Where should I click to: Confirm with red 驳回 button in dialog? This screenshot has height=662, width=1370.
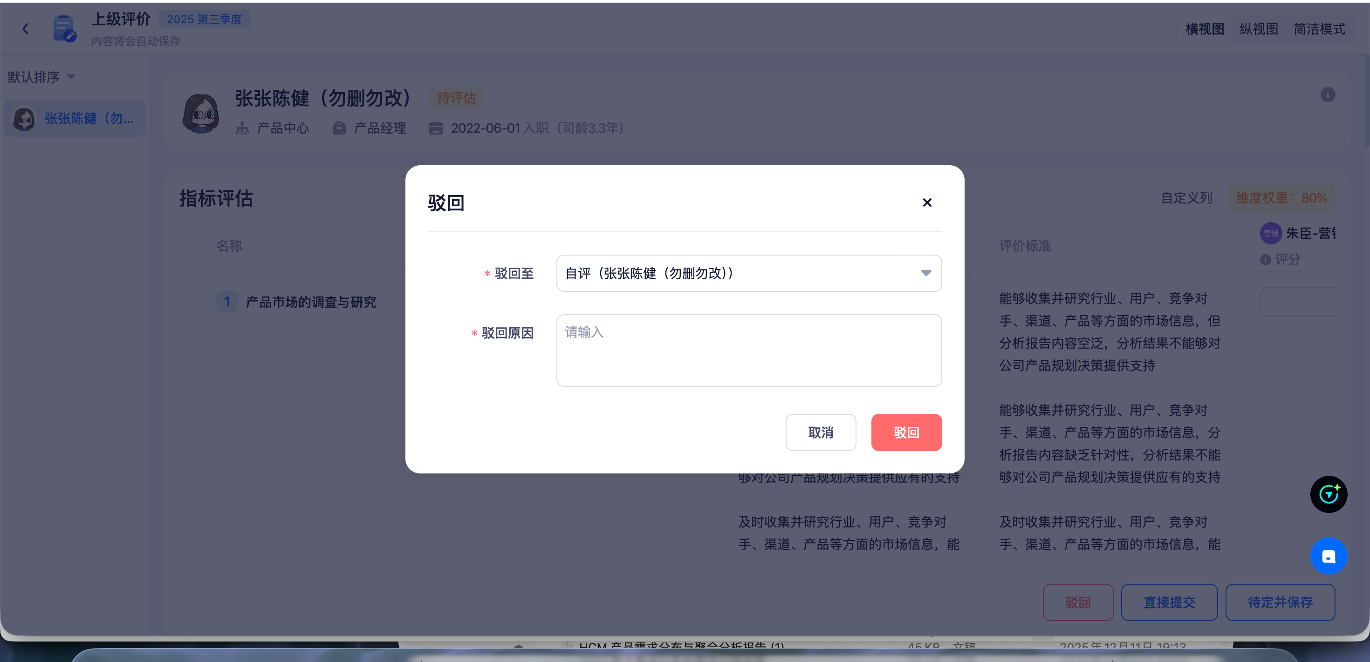tap(906, 432)
